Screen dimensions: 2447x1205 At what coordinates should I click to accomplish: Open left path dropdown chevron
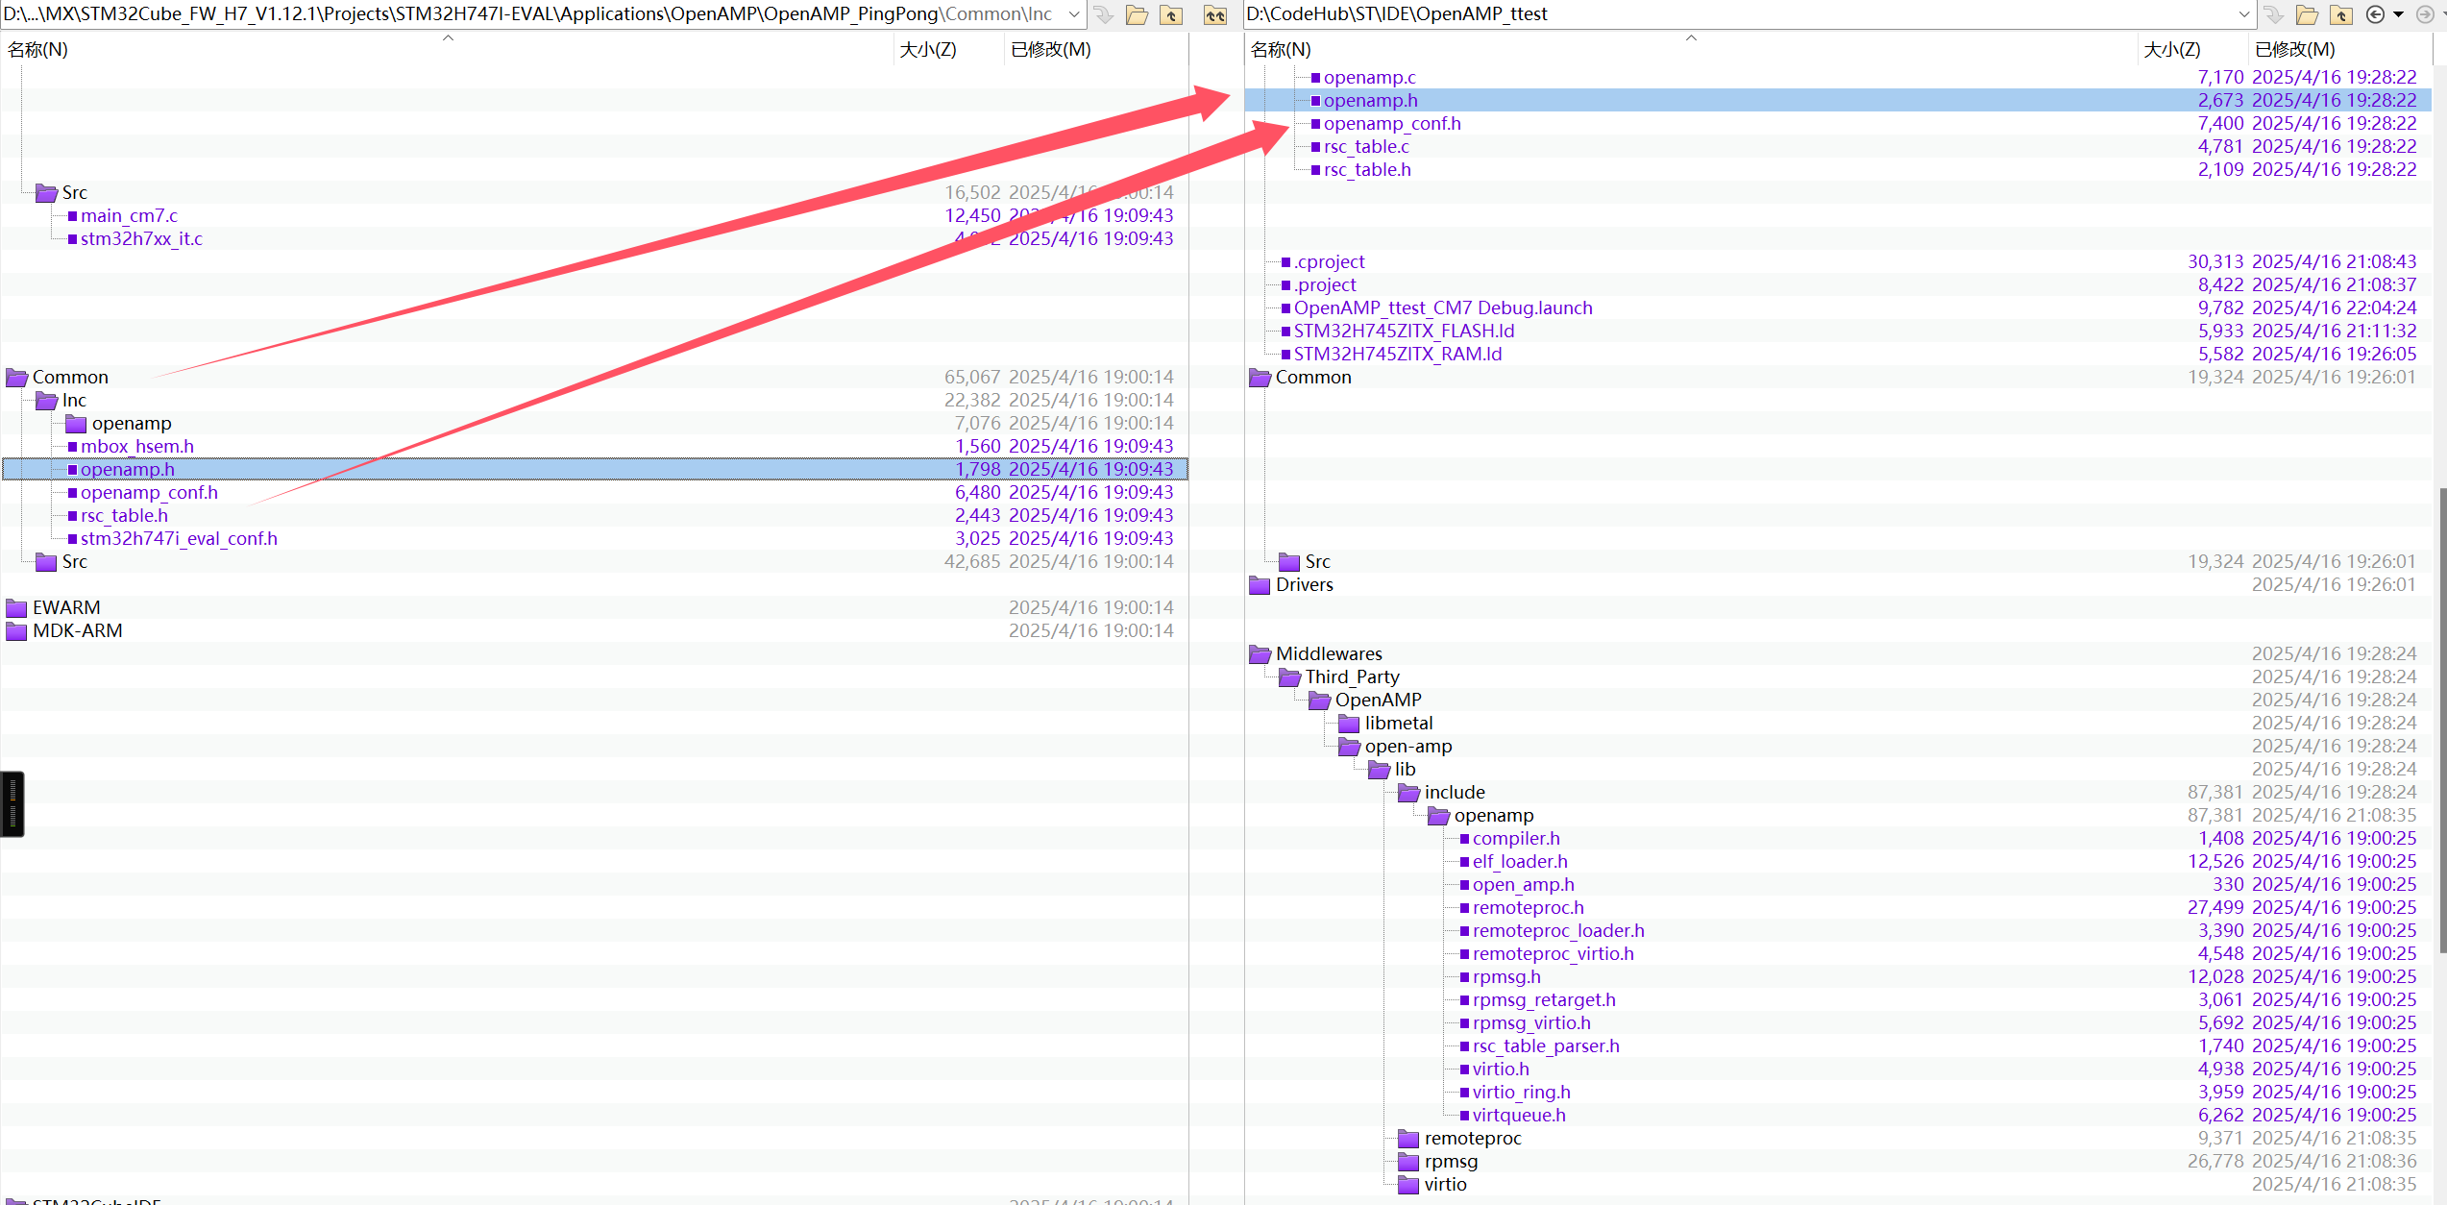[1074, 14]
